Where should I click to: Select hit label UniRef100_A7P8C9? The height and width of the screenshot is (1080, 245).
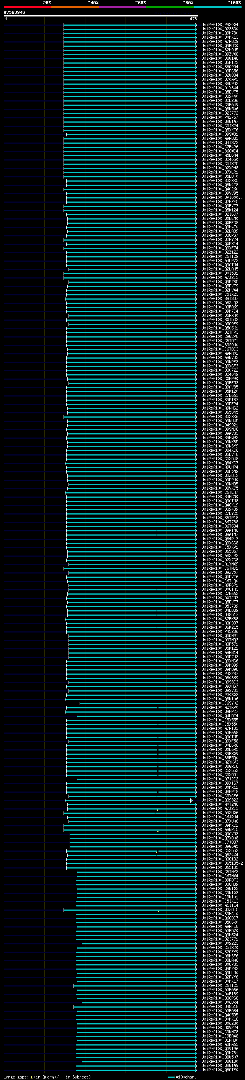220,41
